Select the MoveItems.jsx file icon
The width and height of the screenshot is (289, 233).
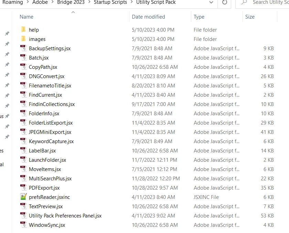tap(23, 169)
